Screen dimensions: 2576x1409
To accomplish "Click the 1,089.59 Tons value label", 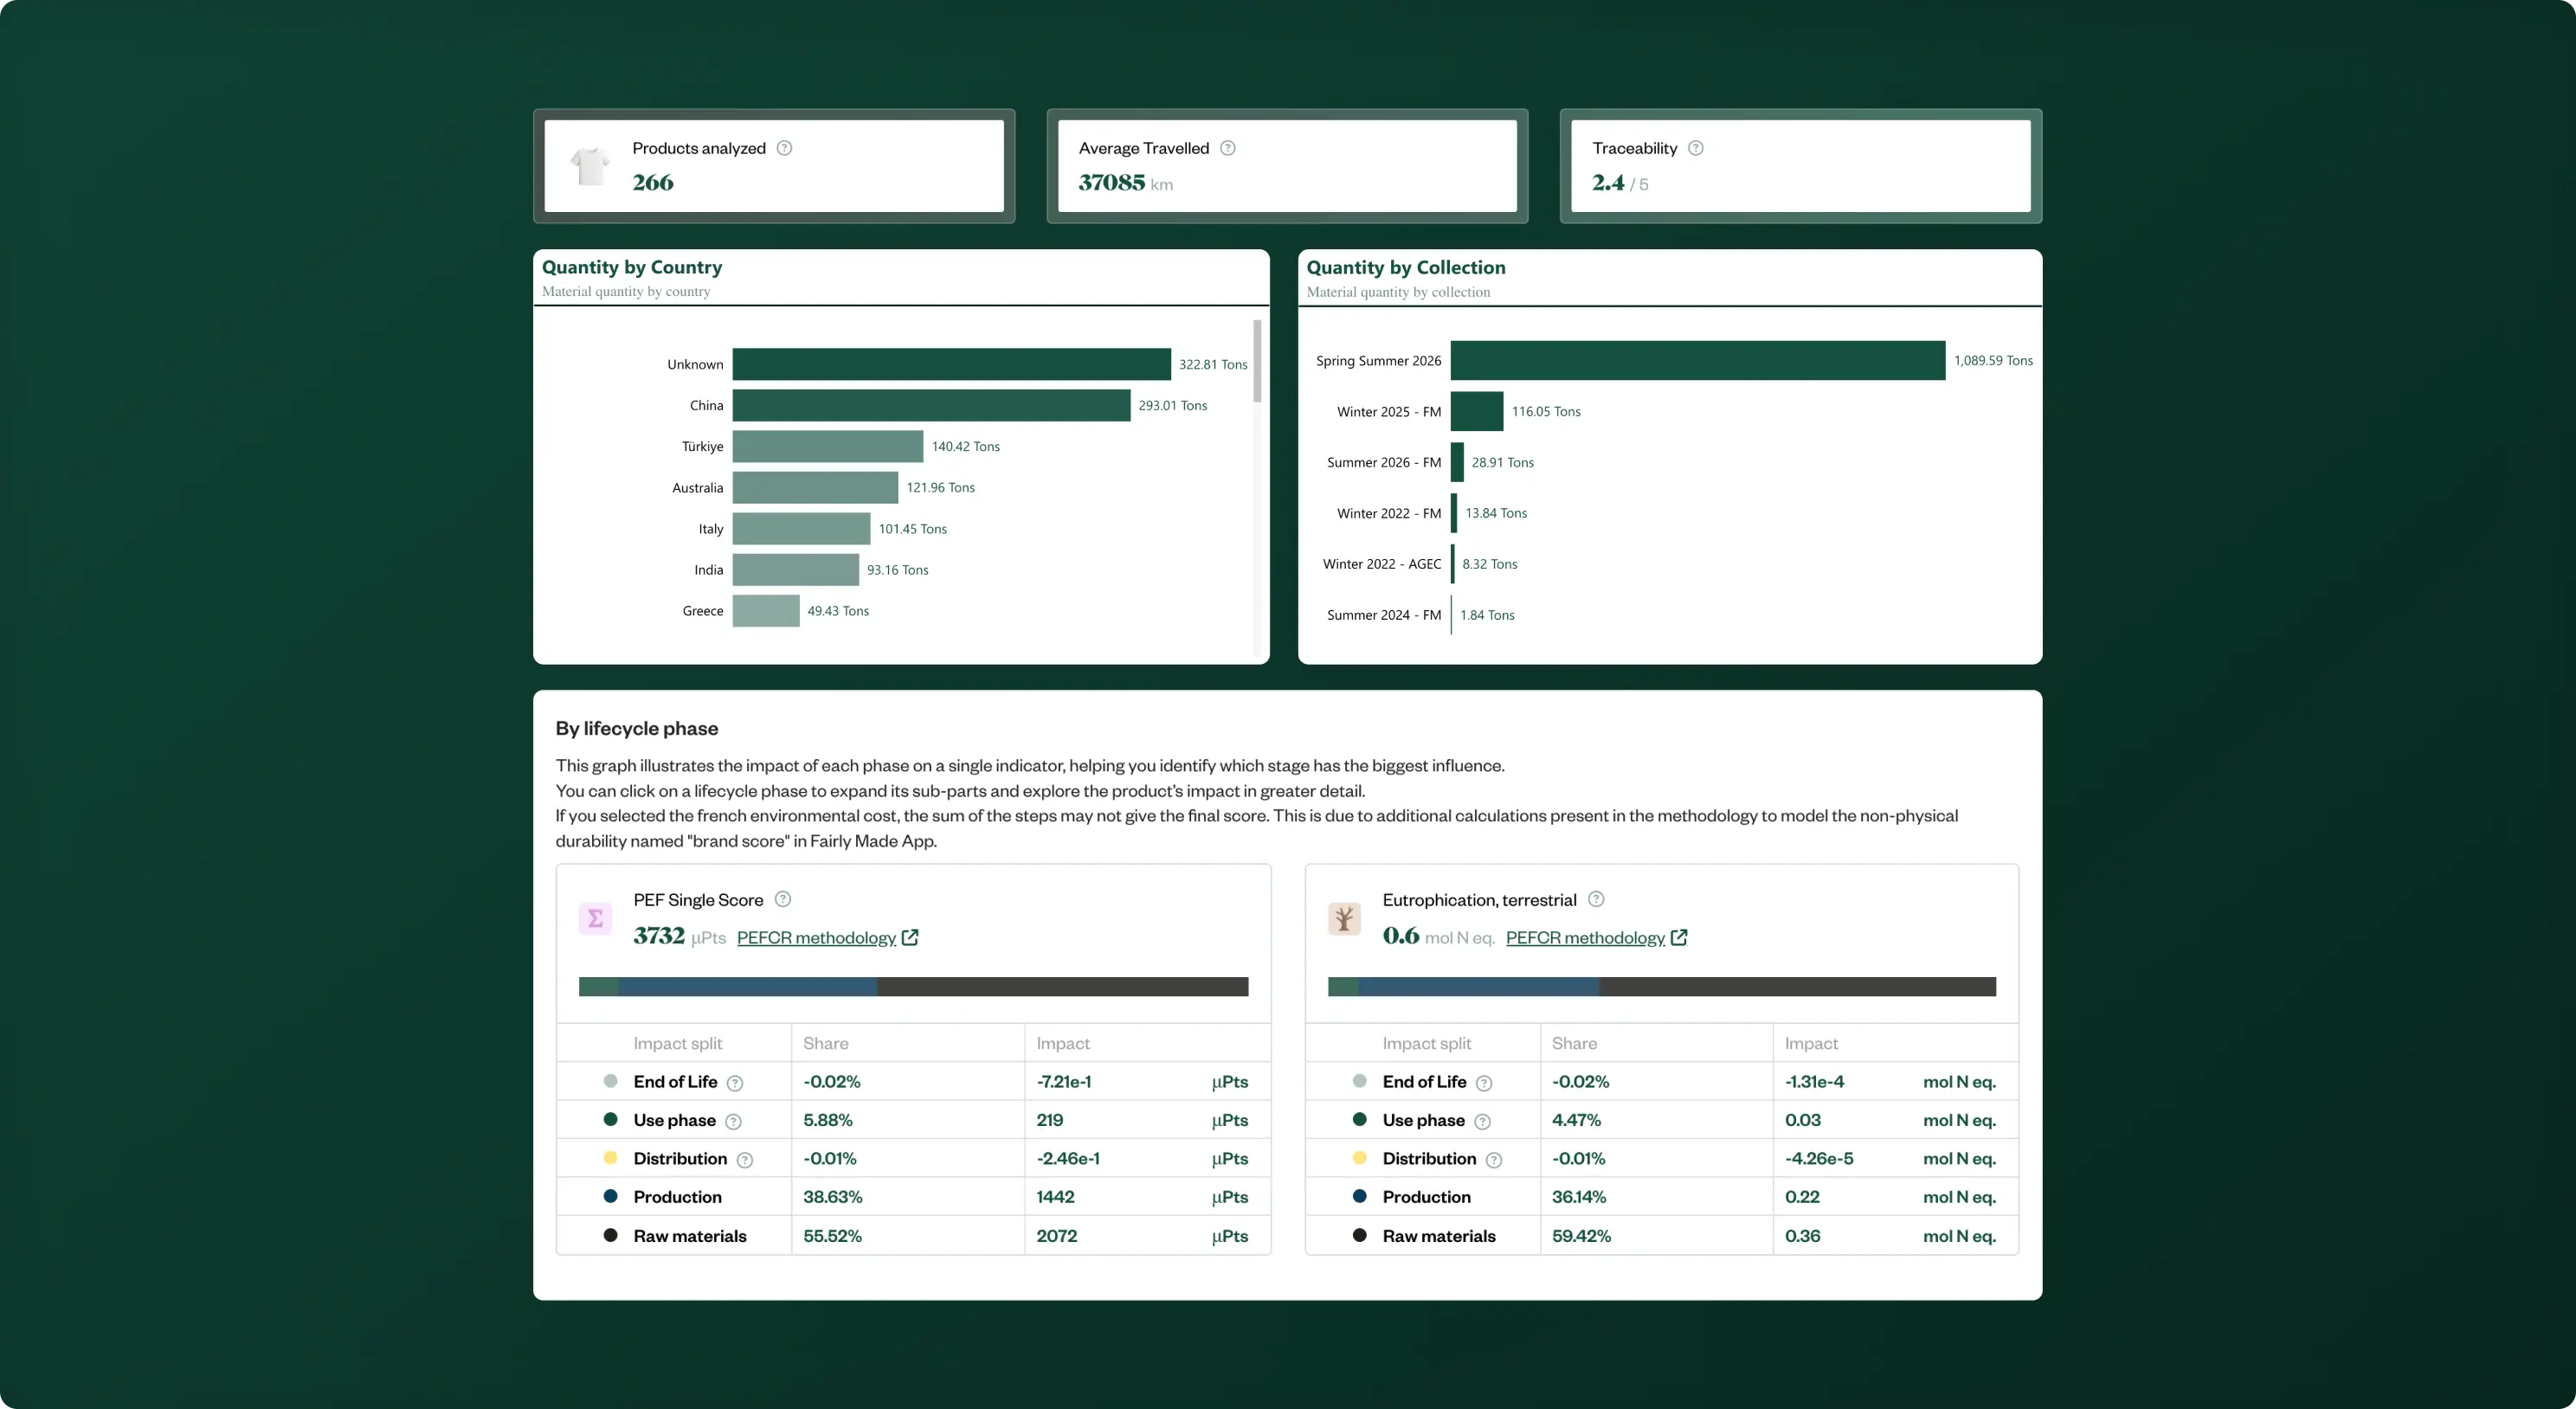I will [1993, 360].
